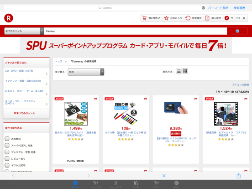The width and height of the screenshot is (252, 189).
Task: Check the ギフト対応可 filter
Action: pyautogui.click(x=7, y=165)
